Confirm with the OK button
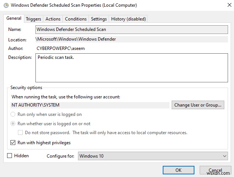Viewport: 234px width, 177px height. 178,170
